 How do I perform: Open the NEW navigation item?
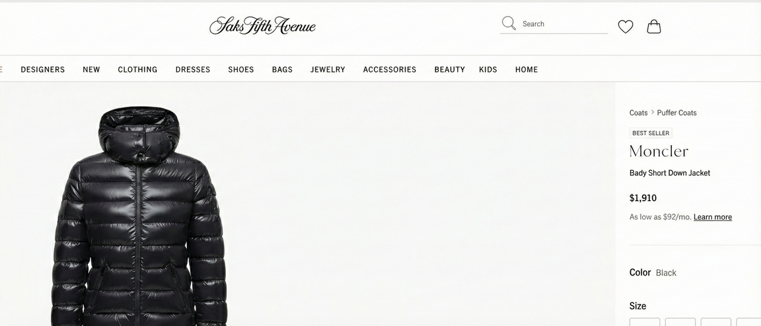point(92,69)
